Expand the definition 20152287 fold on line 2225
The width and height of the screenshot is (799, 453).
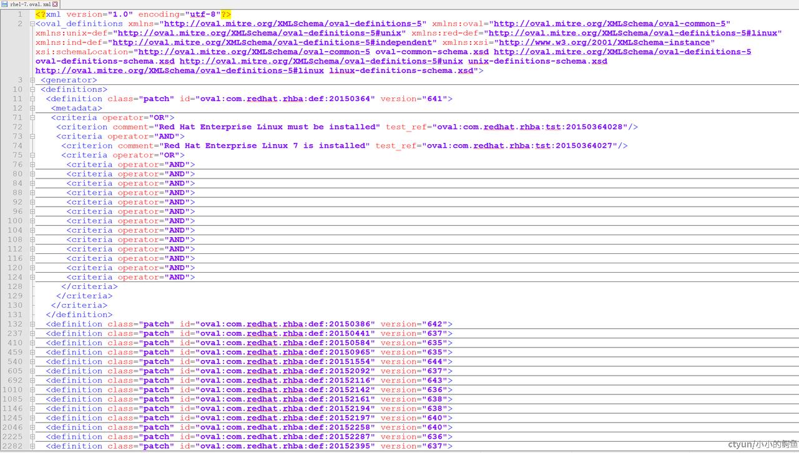point(32,437)
